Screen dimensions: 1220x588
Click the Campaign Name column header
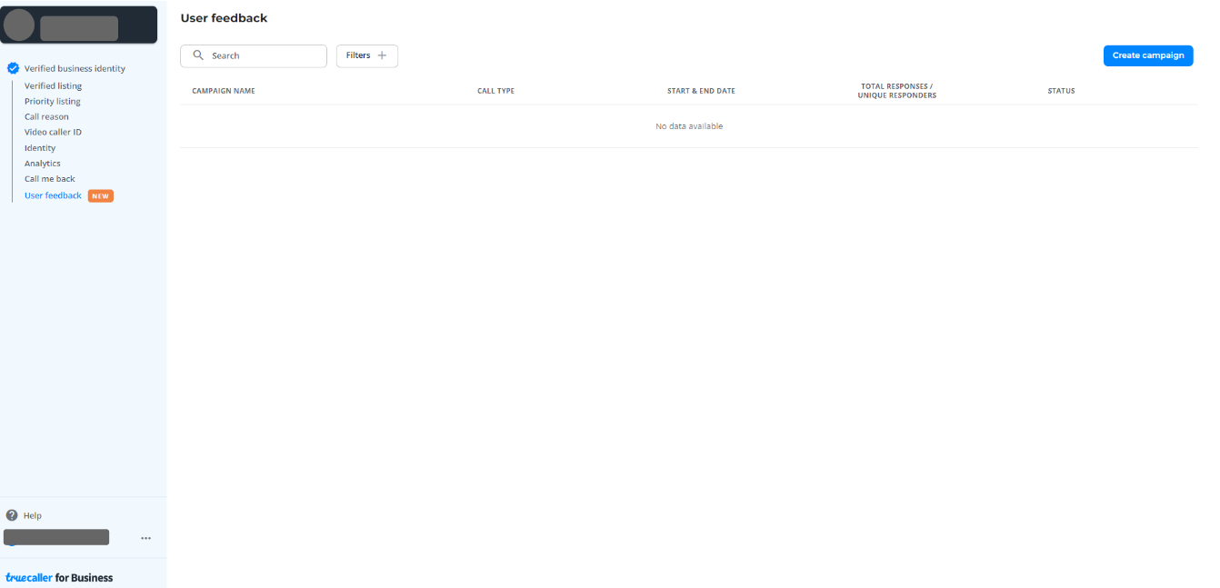224,91
